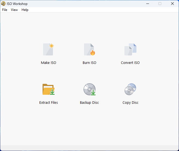Click the "Convert ISO" label
Viewport: 179px width, 151px height.
tap(130, 63)
